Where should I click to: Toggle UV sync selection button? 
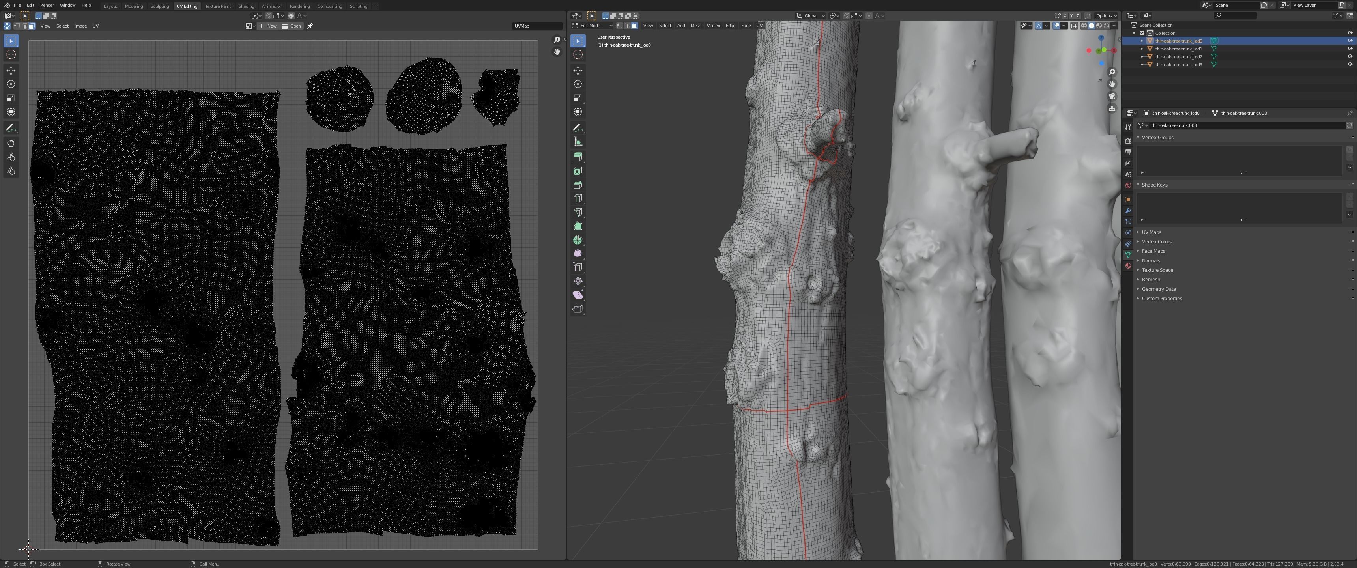pos(7,26)
